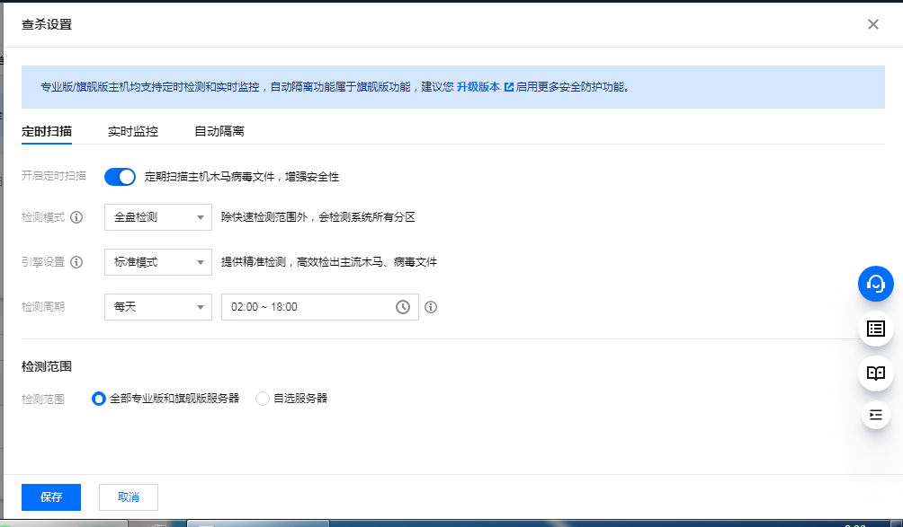Switch to the 自动隔离 tab
Image resolution: width=903 pixels, height=527 pixels.
pos(219,131)
